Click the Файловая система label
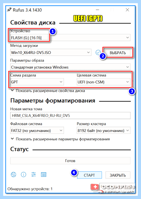The width and height of the screenshot is (141, 199). 26,124
